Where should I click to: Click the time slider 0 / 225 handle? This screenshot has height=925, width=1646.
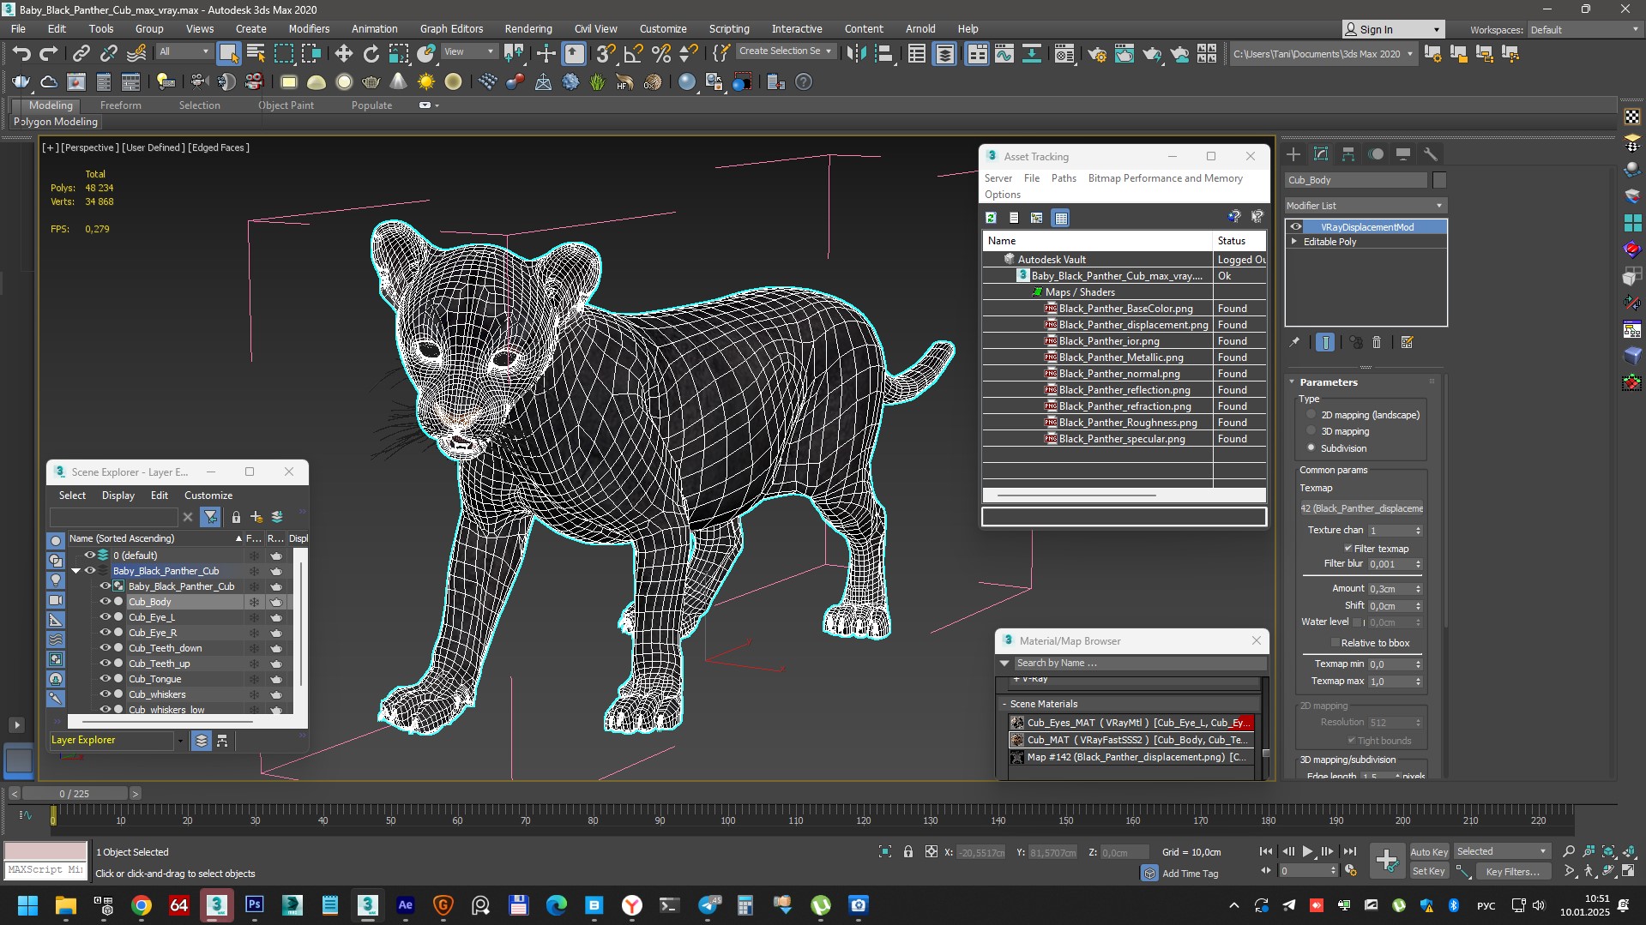(75, 794)
